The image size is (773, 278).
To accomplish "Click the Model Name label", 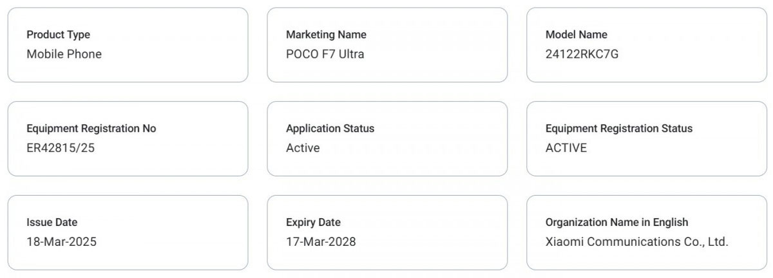I will point(576,35).
